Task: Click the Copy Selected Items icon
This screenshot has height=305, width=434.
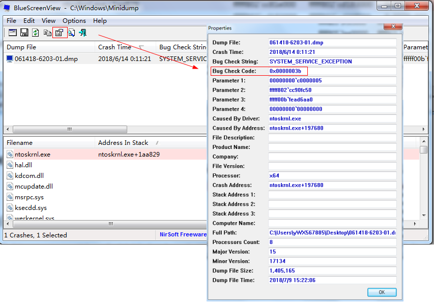Action: tap(47, 33)
